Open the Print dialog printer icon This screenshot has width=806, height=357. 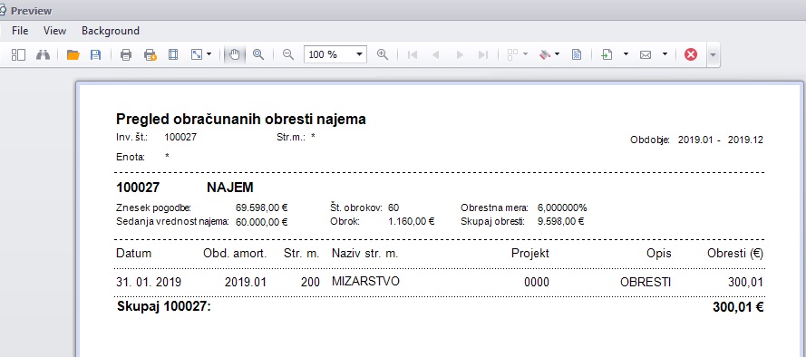(126, 54)
